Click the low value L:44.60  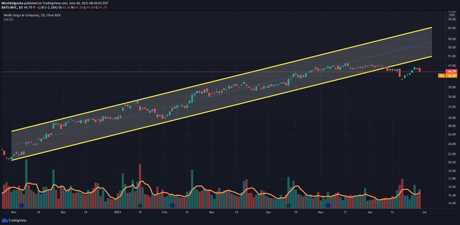coord(89,8)
